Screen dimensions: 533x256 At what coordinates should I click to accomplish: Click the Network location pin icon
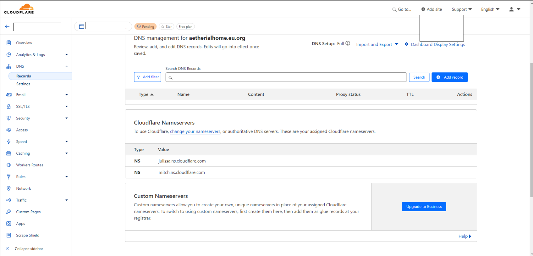click(x=9, y=188)
